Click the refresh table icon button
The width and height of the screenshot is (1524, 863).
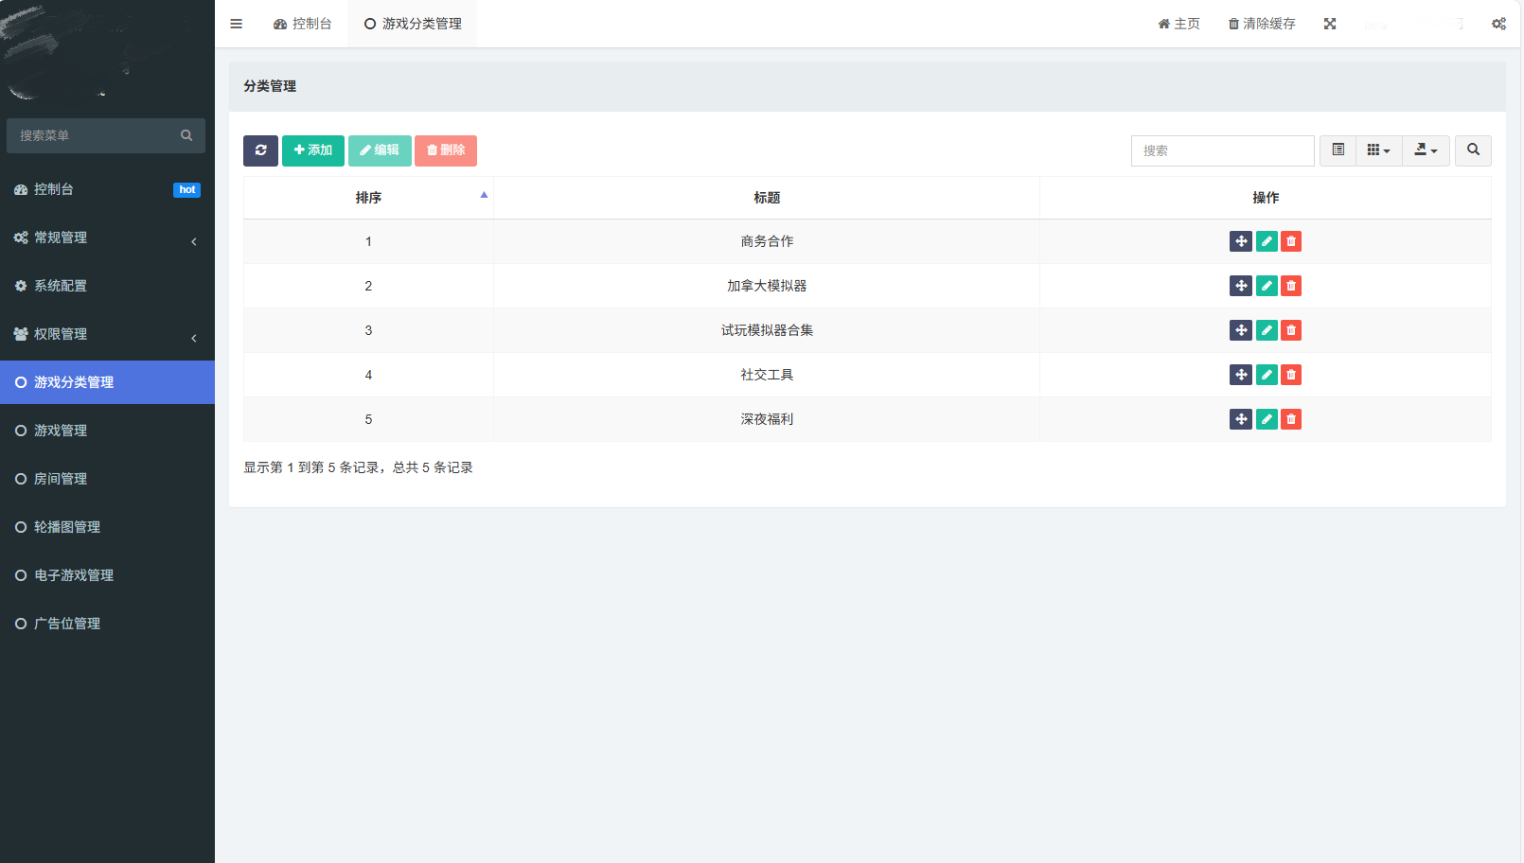260,150
